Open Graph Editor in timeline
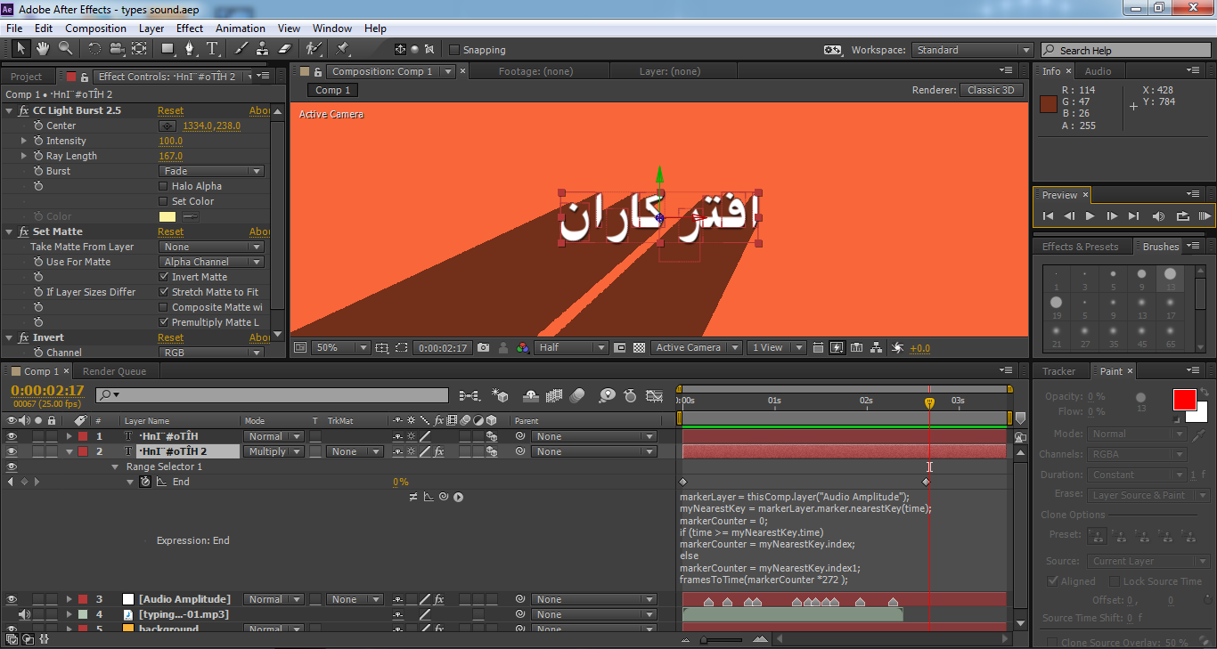The image size is (1217, 649). 655,395
